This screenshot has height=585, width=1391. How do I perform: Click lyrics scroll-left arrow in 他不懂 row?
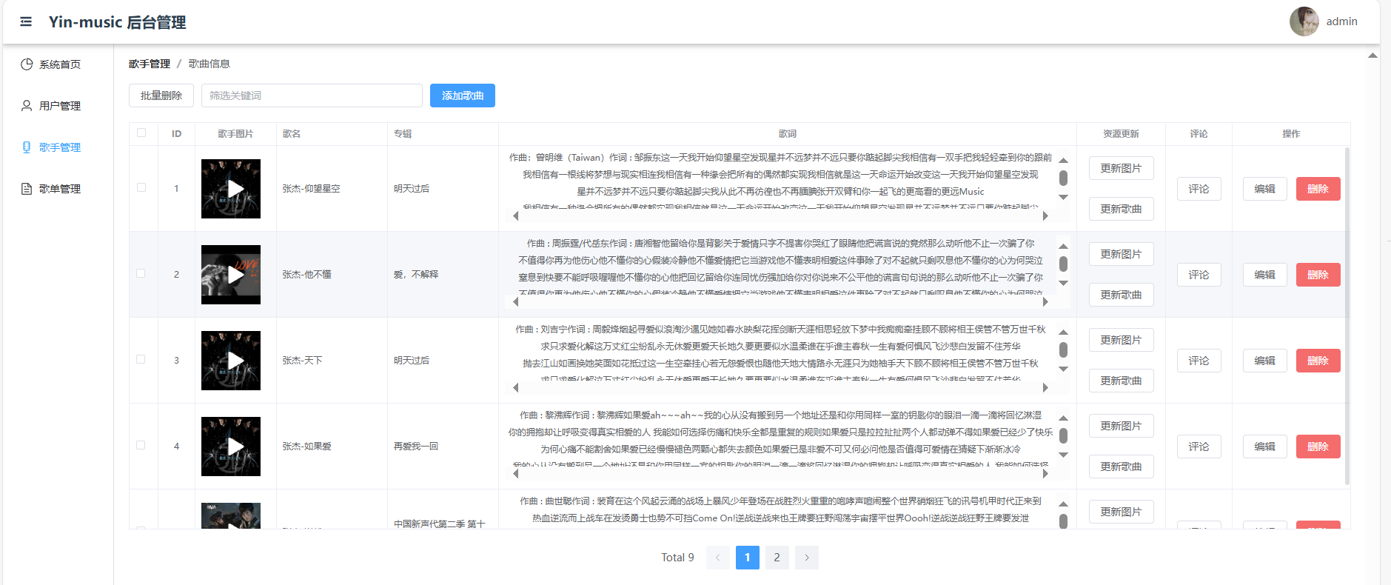[516, 302]
